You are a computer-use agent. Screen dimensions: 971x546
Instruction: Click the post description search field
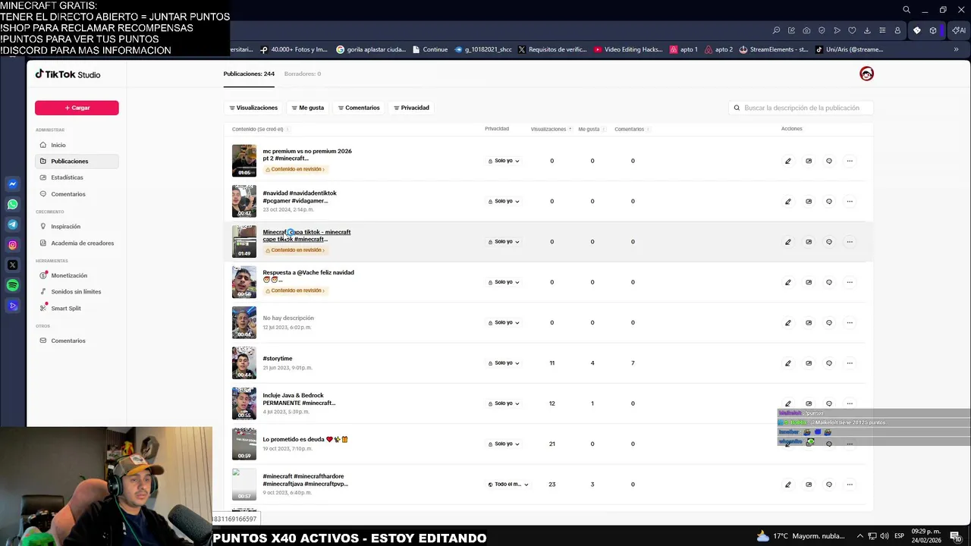(800, 108)
